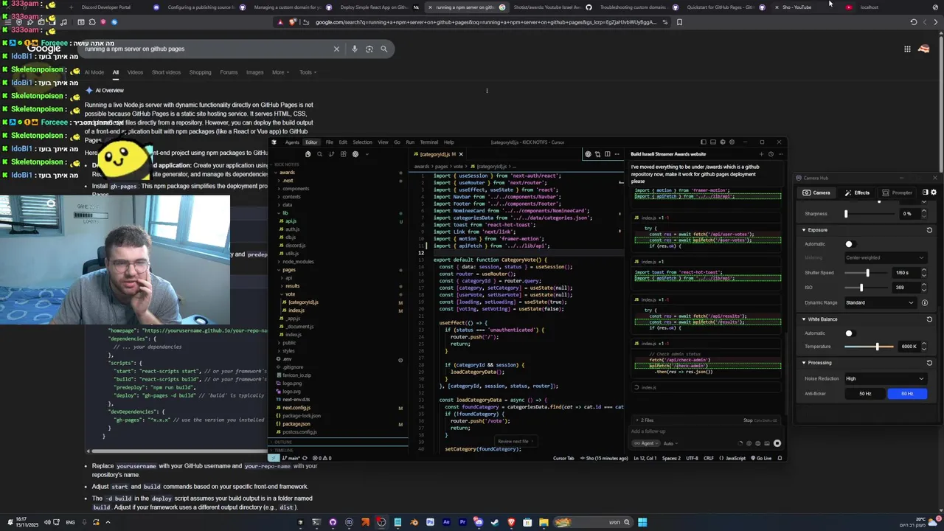944x531 pixels.
Task: Click Review next file button
Action: 516,441
